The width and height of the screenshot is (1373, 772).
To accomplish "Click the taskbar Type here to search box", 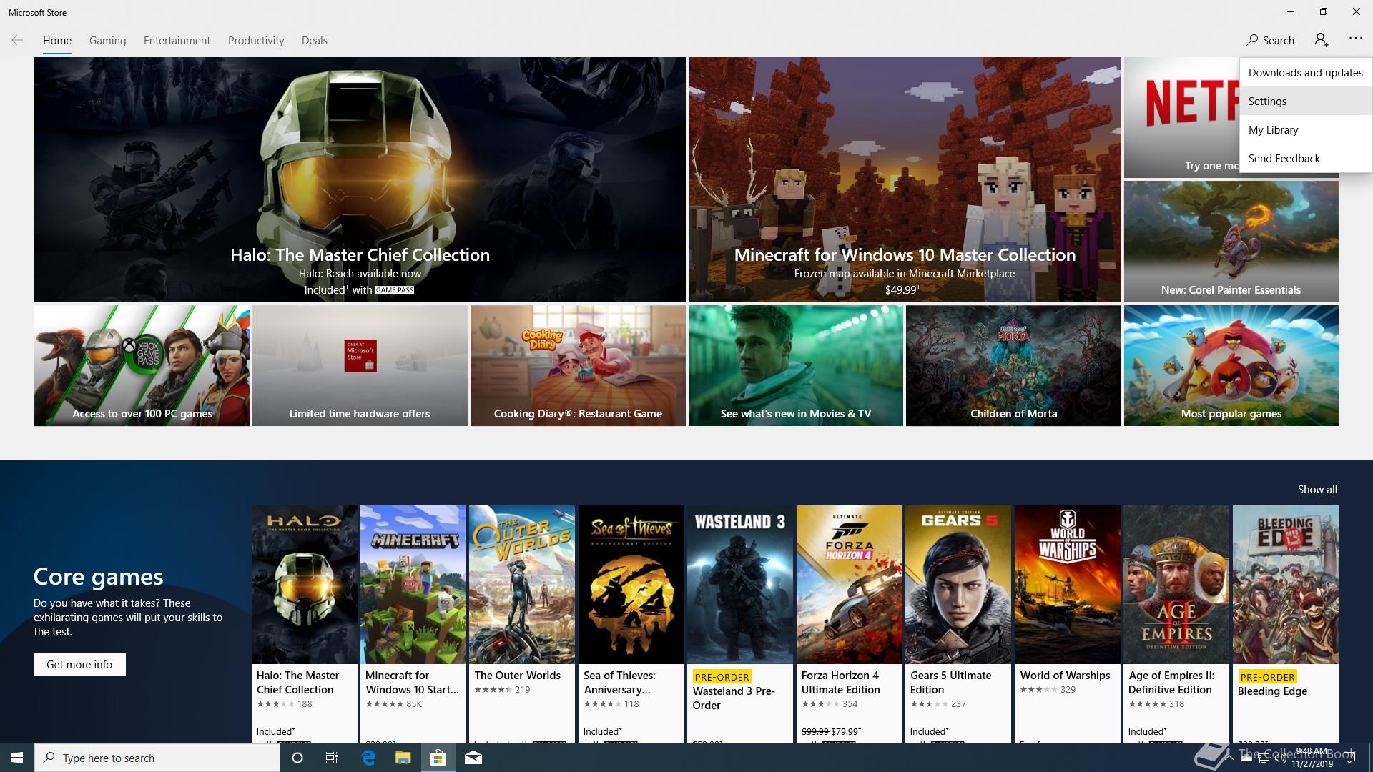I will click(157, 758).
